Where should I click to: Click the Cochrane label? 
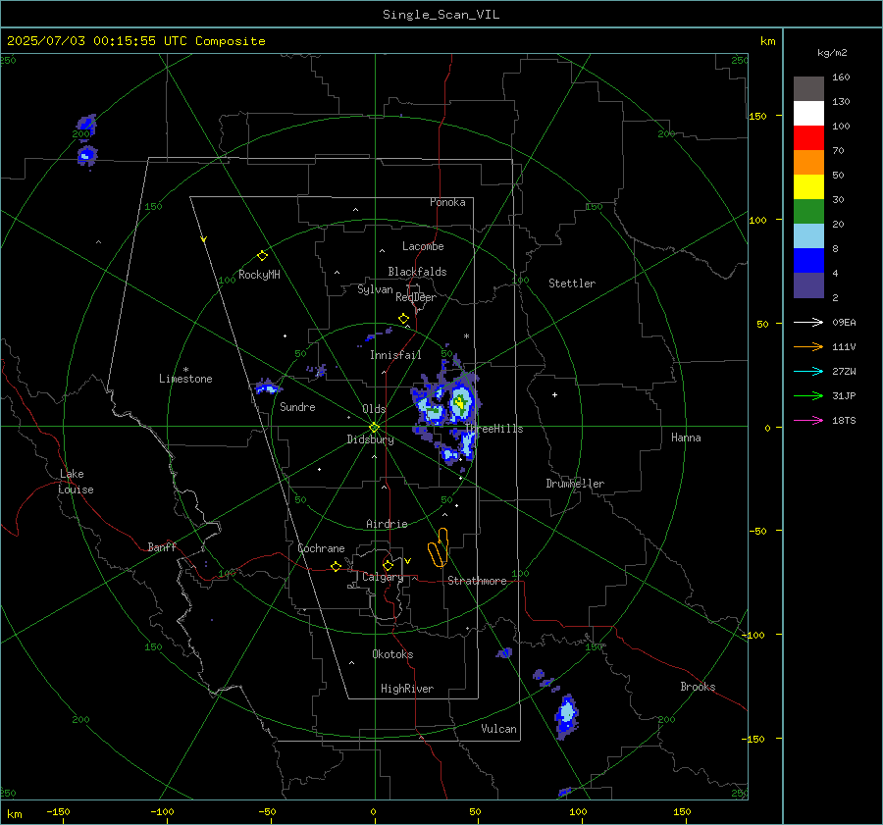[321, 548]
